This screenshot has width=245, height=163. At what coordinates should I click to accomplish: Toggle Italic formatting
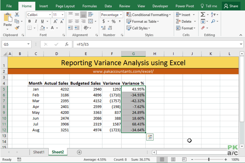tap(36, 21)
